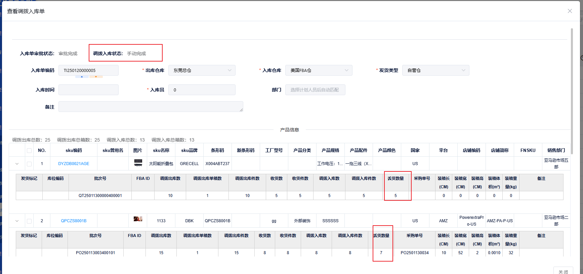Click the sku编码 column header
This screenshot has width=583, height=274.
74,150
